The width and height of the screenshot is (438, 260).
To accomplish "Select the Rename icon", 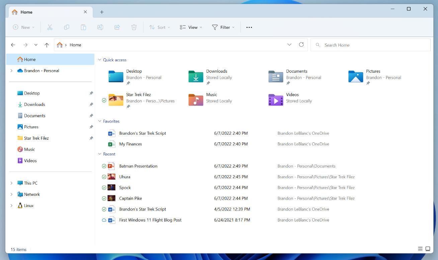I will click(x=100, y=27).
